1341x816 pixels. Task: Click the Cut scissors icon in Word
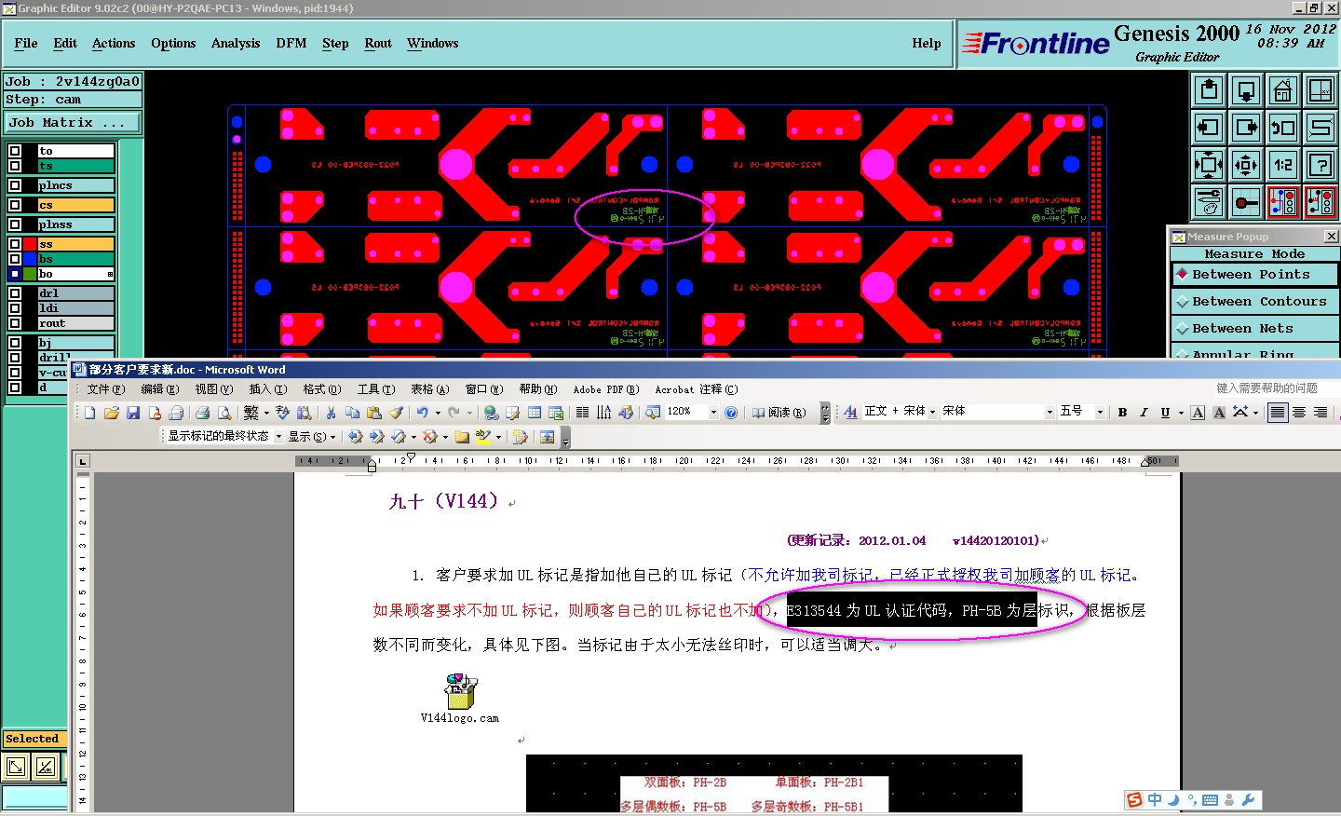coord(331,413)
